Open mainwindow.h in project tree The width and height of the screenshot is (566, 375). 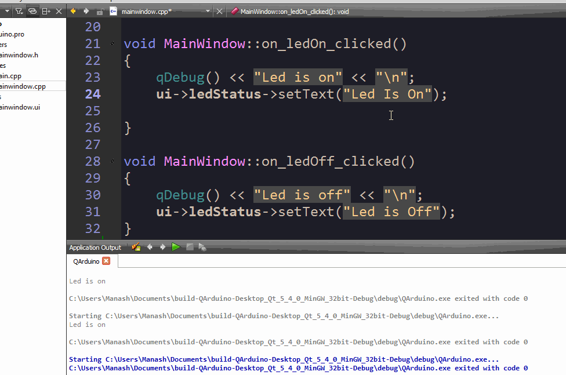pos(19,55)
